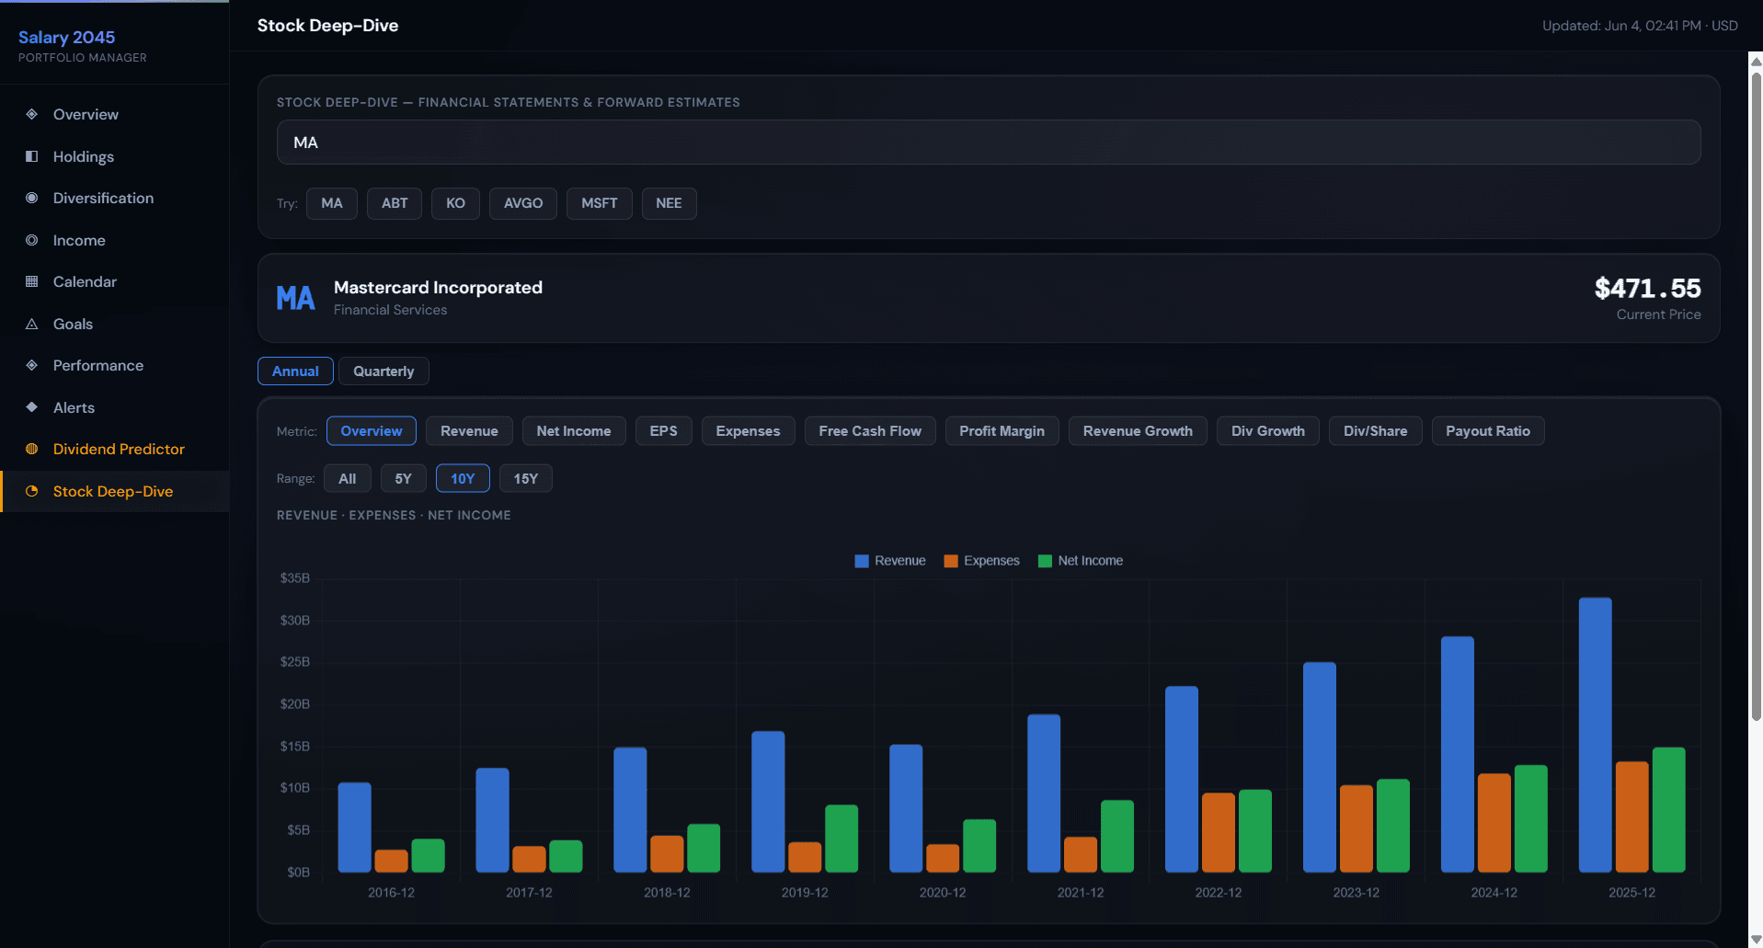Click the Updated Jun 4 timestamp
This screenshot has width=1763, height=948.
pos(1640,26)
